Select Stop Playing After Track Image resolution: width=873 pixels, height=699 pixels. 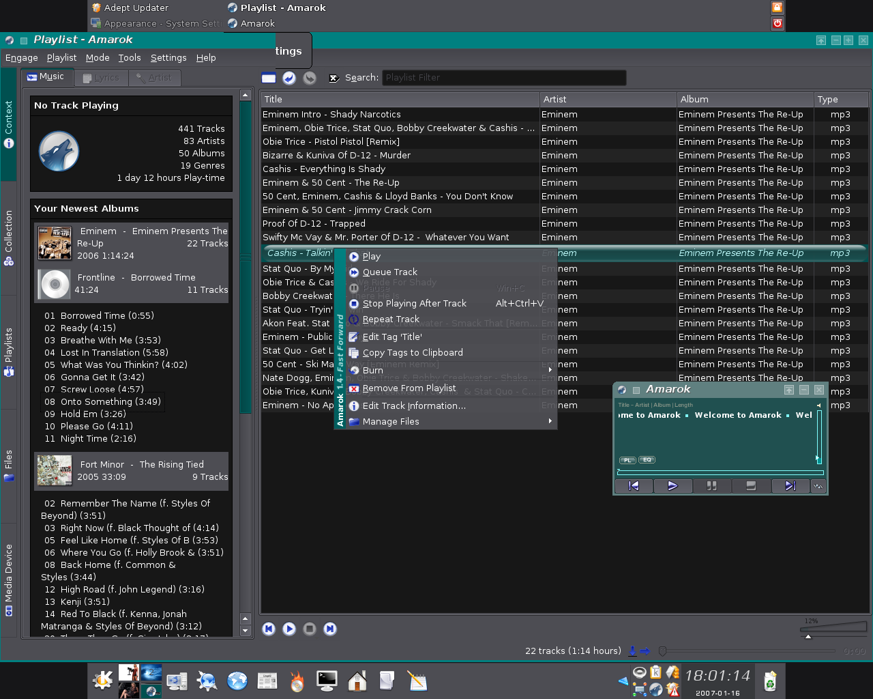(x=452, y=303)
